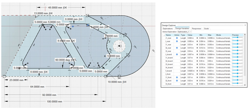The height and width of the screenshot is (112, 250).
Task: Sort the table by Name column header
Action: coord(168,35)
